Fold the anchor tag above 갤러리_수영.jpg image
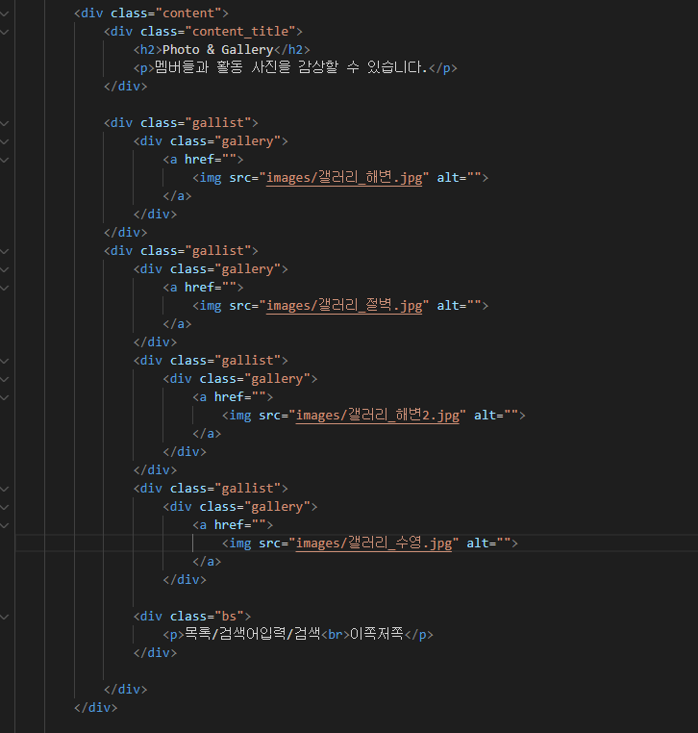This screenshot has width=698, height=733. click(x=5, y=525)
